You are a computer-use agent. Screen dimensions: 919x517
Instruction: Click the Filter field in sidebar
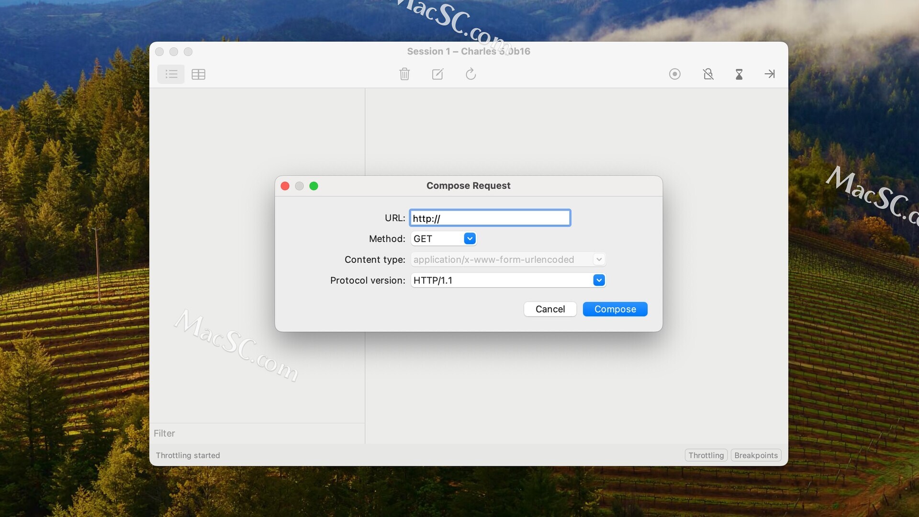[257, 433]
